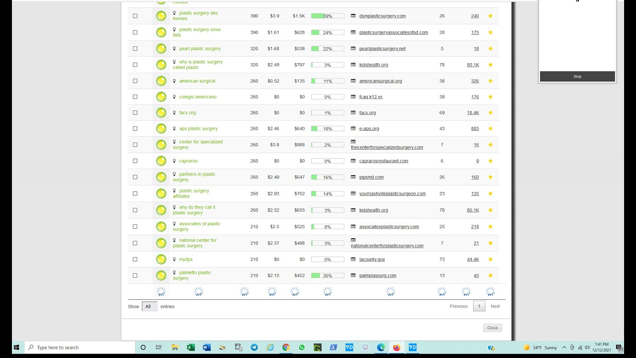
Task: Visit americansurgical.org link
Action: tap(381, 81)
